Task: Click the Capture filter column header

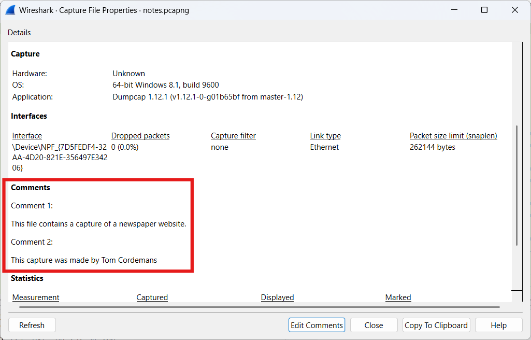Action: [233, 136]
